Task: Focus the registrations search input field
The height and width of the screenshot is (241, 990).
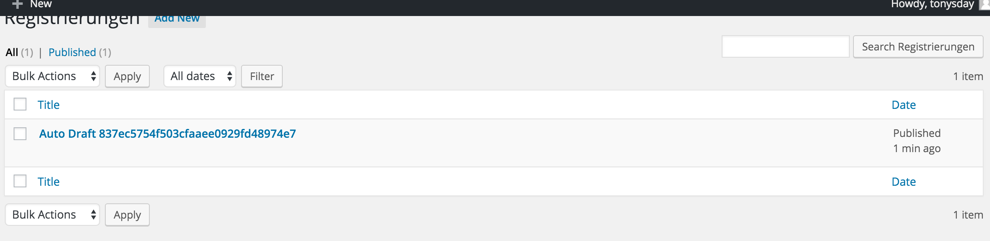Action: [x=785, y=47]
